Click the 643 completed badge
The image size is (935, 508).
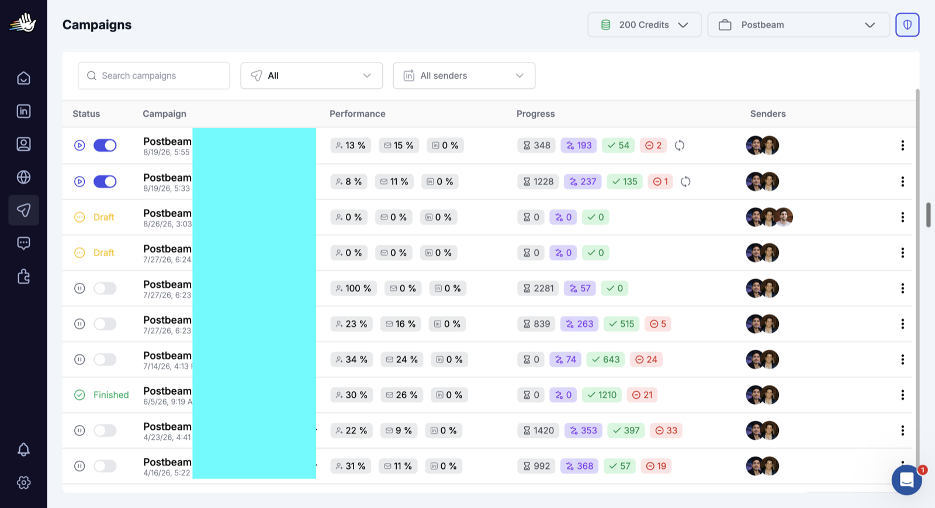coord(605,360)
